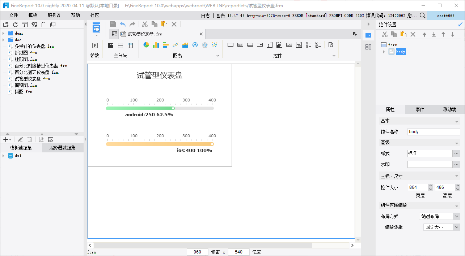This screenshot has height=256, width=465.
Task: Click the ellipsis button next to 样式
Action: pos(456,153)
